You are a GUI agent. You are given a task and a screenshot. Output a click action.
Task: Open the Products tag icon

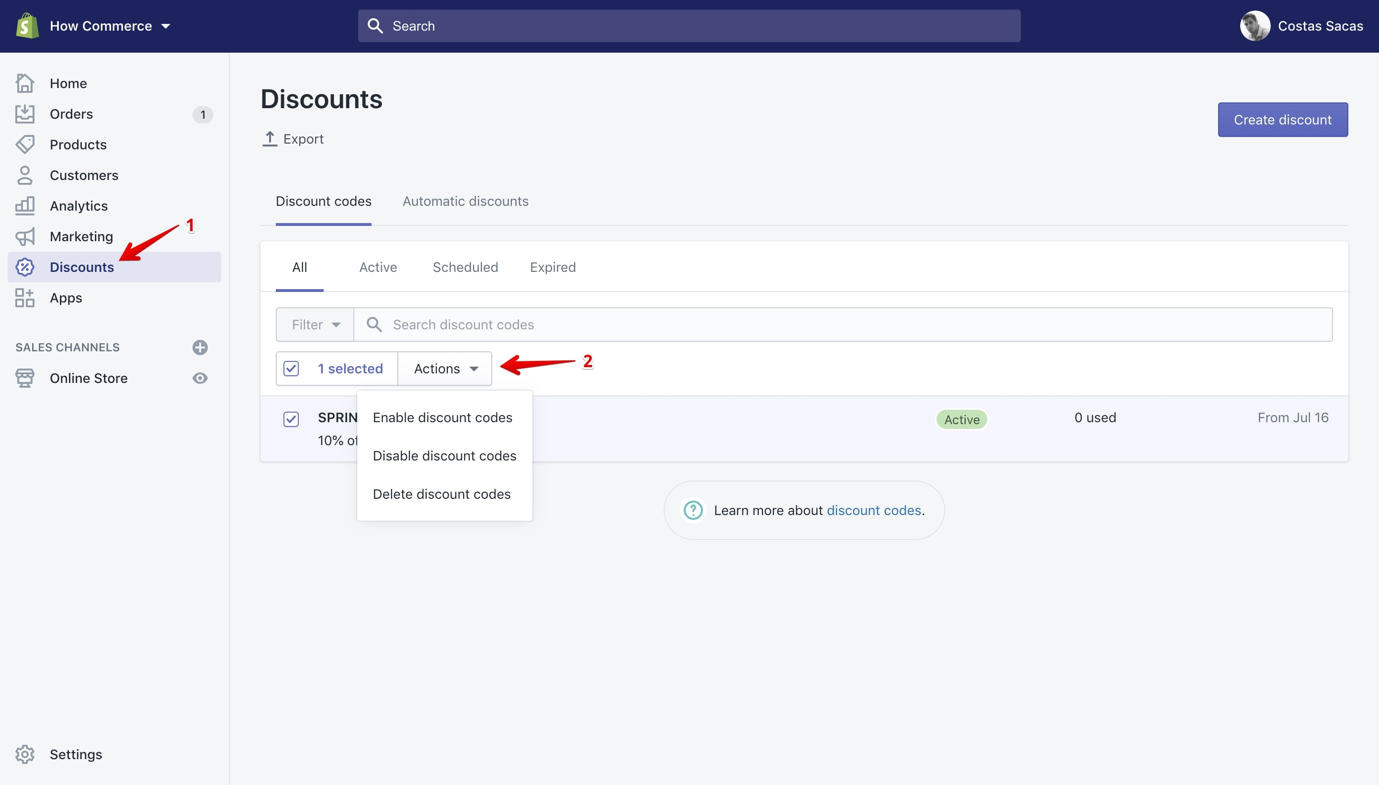tap(25, 145)
